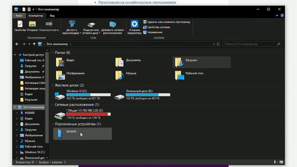
Task: Collapse the Жесткие диски (2) group
Action: click(52, 85)
